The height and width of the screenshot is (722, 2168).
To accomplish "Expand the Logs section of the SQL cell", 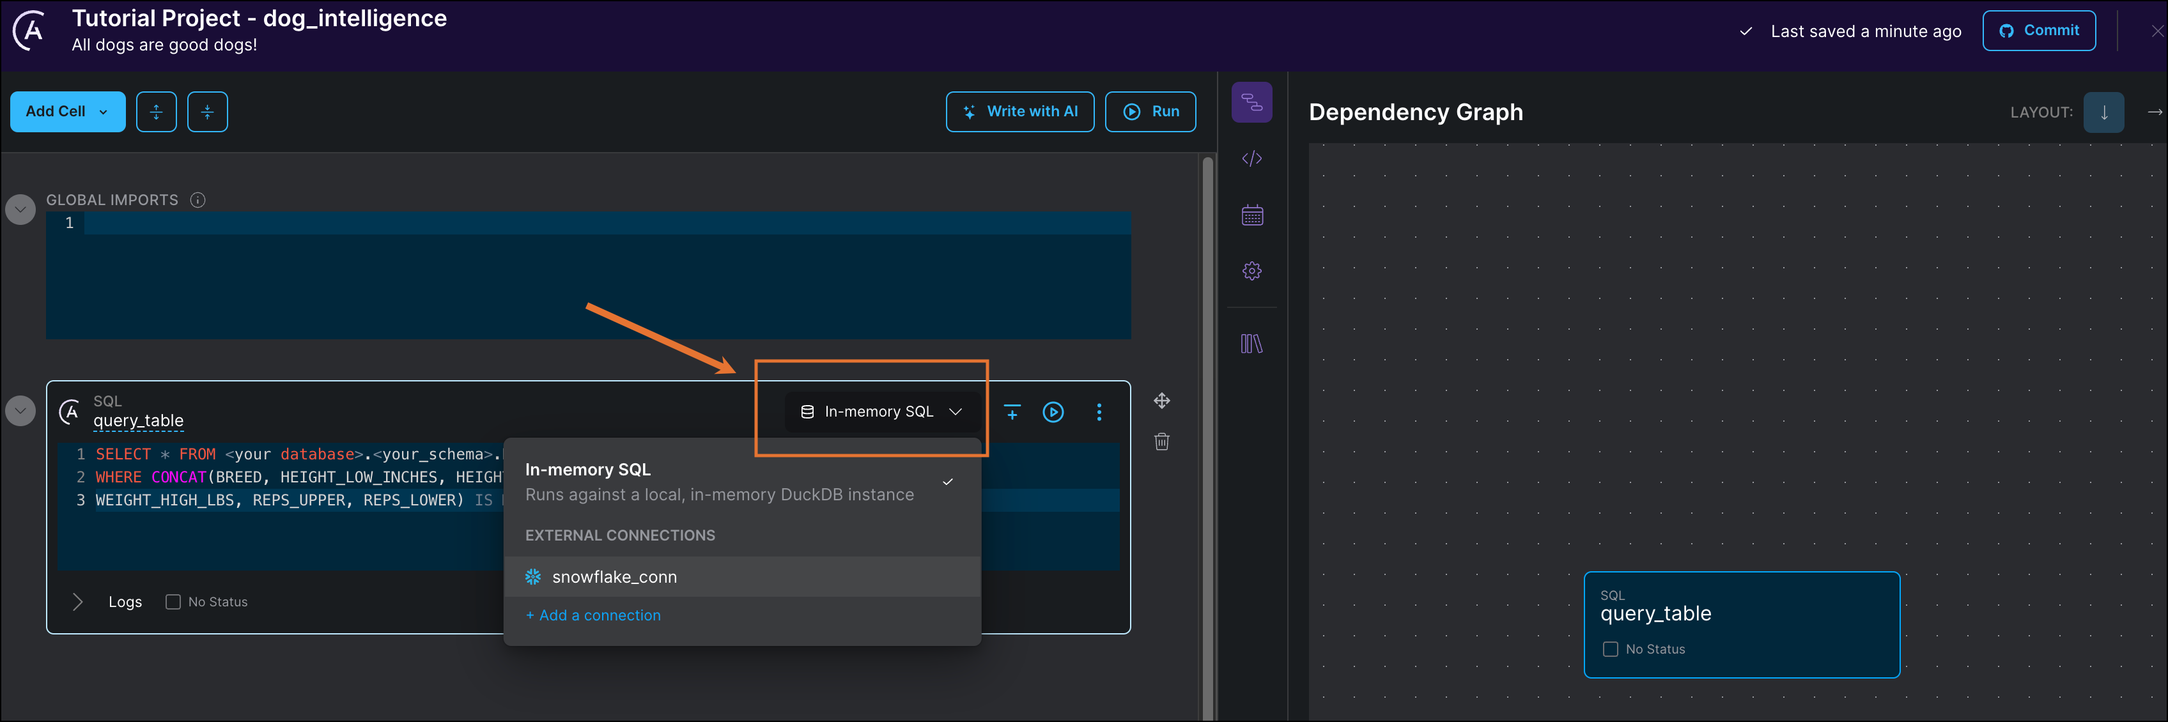I will click(x=77, y=601).
